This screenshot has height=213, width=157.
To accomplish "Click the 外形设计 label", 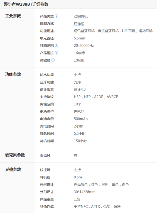I will 47,185.
